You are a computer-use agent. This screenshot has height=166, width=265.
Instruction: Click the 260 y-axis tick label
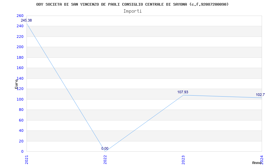(x=20, y=16)
